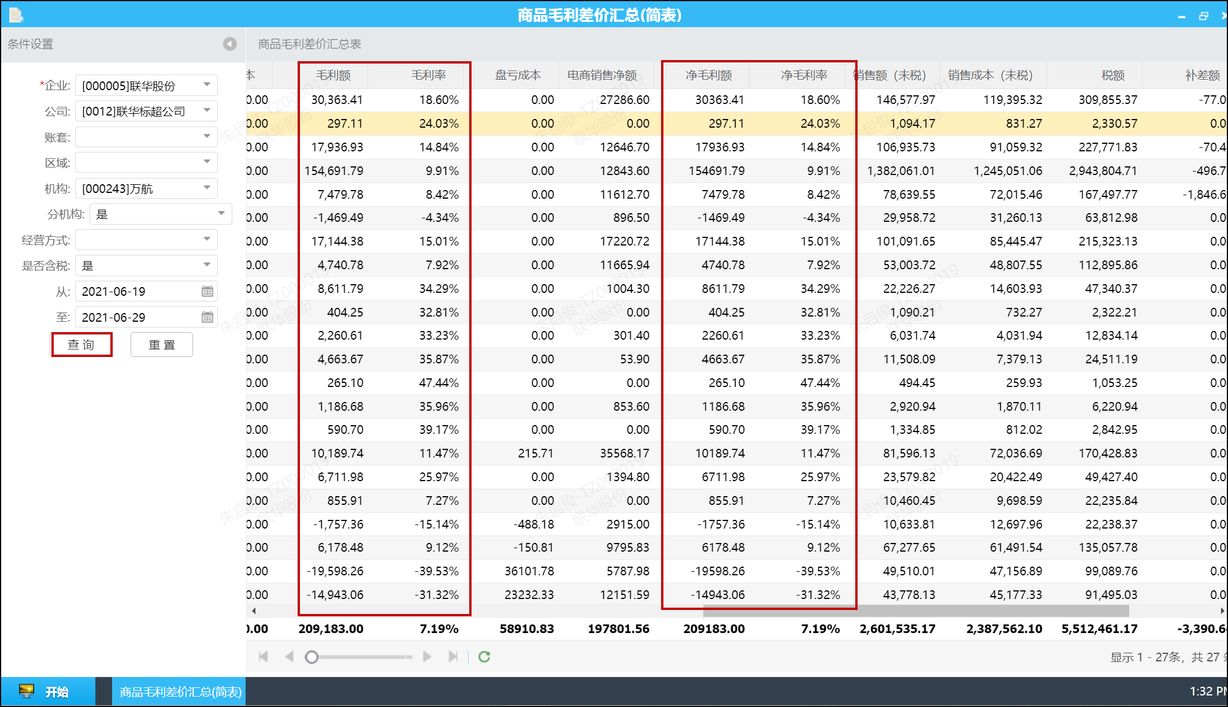1228x707 pixels.
Task: Select 毛利额 cell 30,363.41
Action: coord(337,100)
